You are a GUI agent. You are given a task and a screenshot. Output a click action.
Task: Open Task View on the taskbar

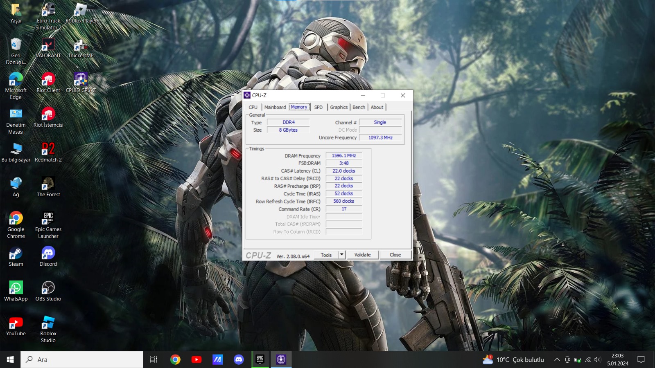pyautogui.click(x=154, y=359)
